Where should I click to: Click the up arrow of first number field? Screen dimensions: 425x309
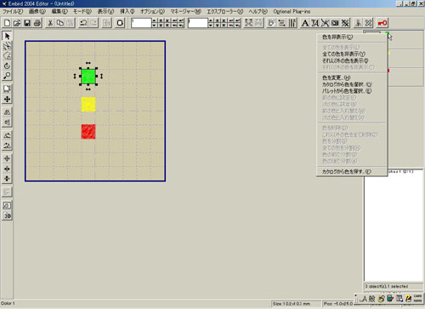coord(154,20)
